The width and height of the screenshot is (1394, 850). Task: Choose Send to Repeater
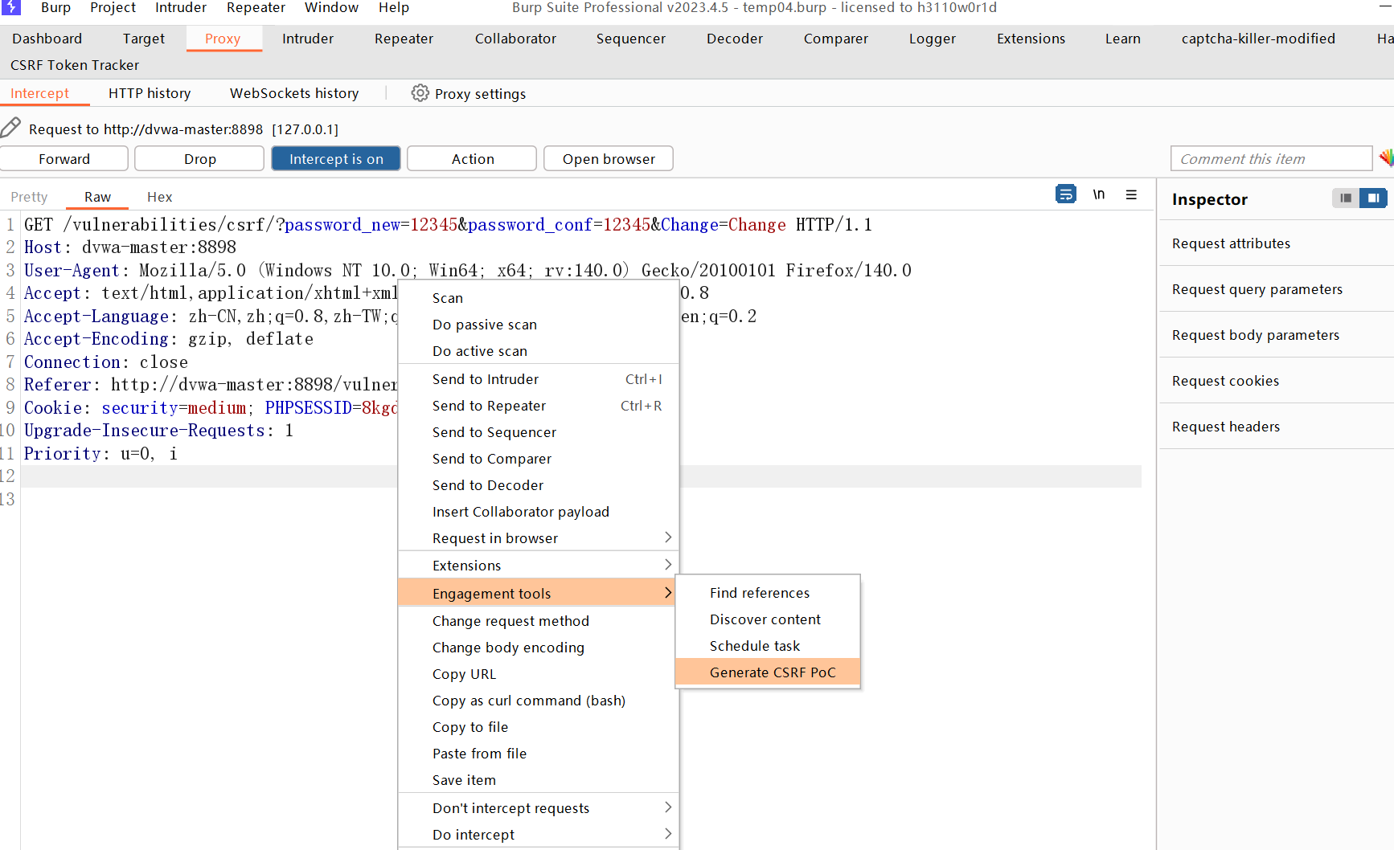(539, 406)
